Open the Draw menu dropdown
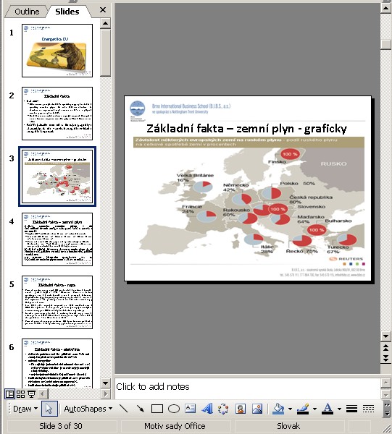The height and width of the screenshot is (434, 392). pyautogui.click(x=25, y=409)
